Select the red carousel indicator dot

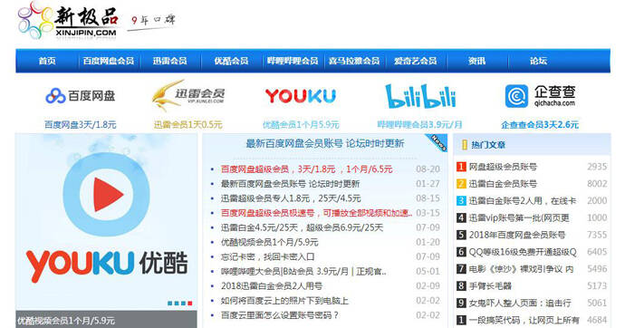click(190, 304)
